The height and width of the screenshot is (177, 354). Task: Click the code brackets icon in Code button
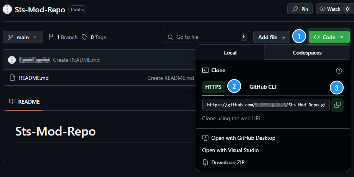pos(317,37)
